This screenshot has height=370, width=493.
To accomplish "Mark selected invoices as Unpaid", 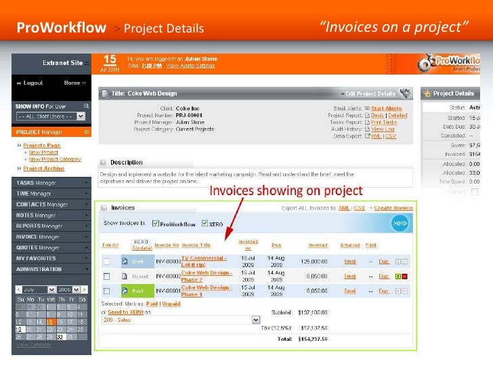I will point(171,304).
